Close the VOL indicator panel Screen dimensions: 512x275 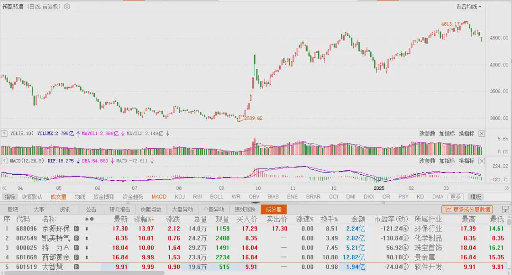[x=482, y=133]
